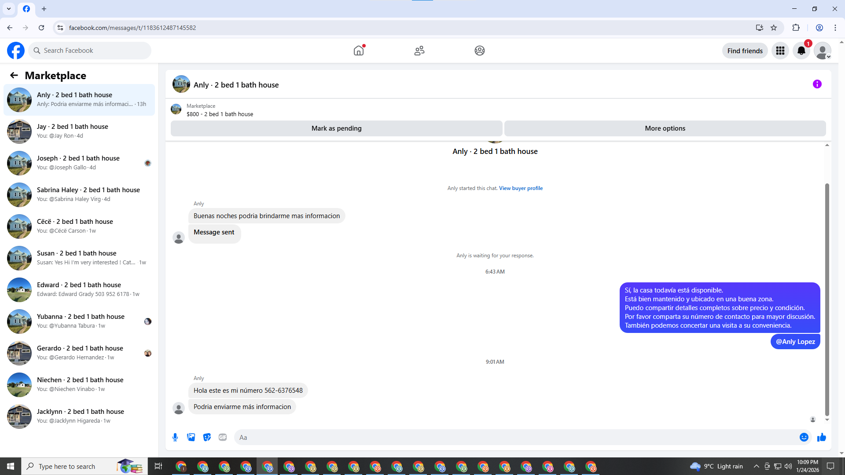Click the chat vertical scrollbar
This screenshot has height=475, width=845.
click(827, 299)
